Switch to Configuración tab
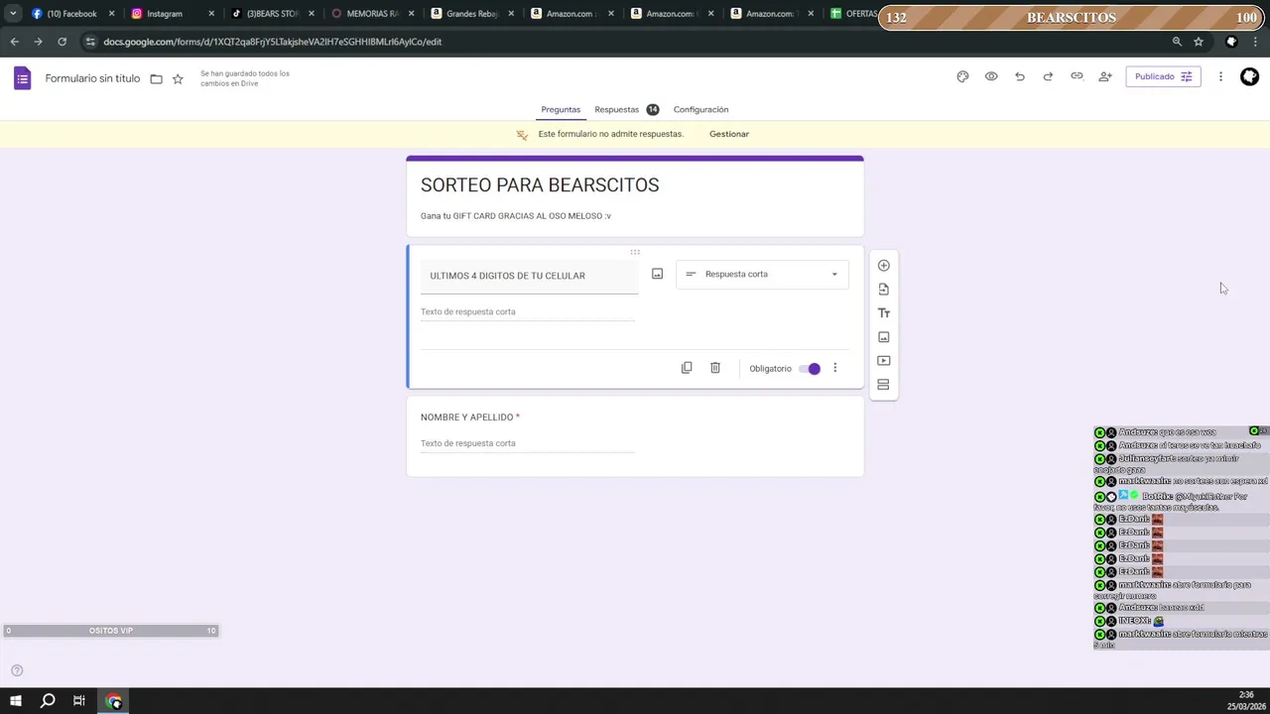1270x714 pixels. click(x=700, y=109)
